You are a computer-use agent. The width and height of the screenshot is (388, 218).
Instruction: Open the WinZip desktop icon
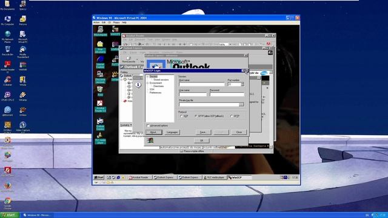tap(23, 81)
